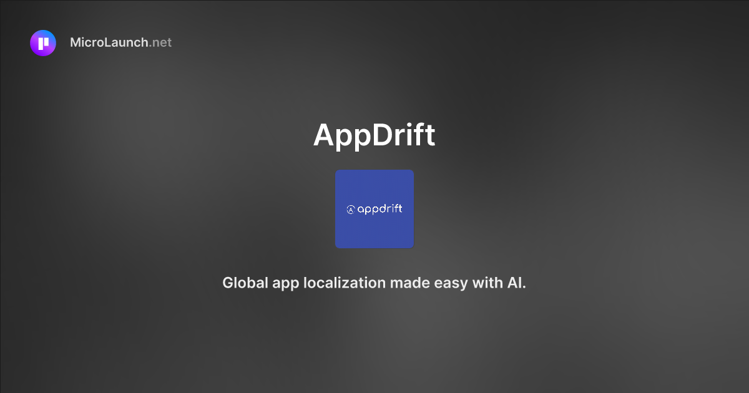Select the AppDrift heading text

coord(374,135)
